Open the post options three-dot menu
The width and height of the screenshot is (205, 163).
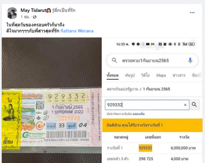[192, 13]
